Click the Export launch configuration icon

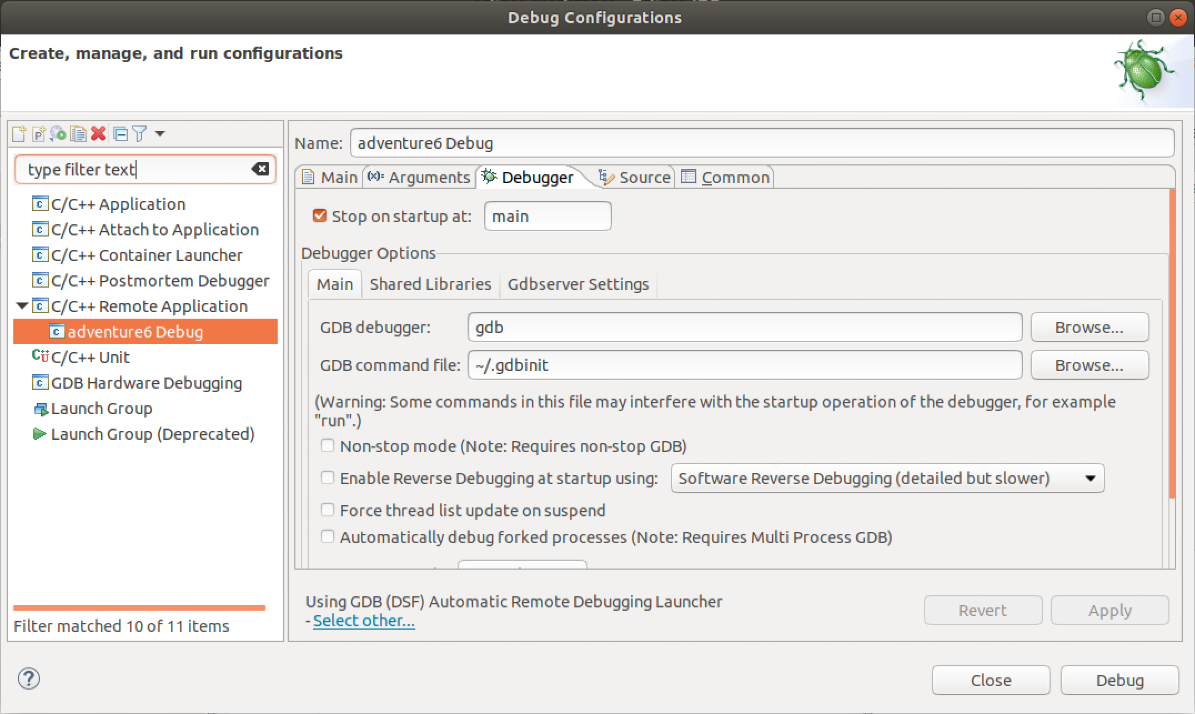point(58,134)
